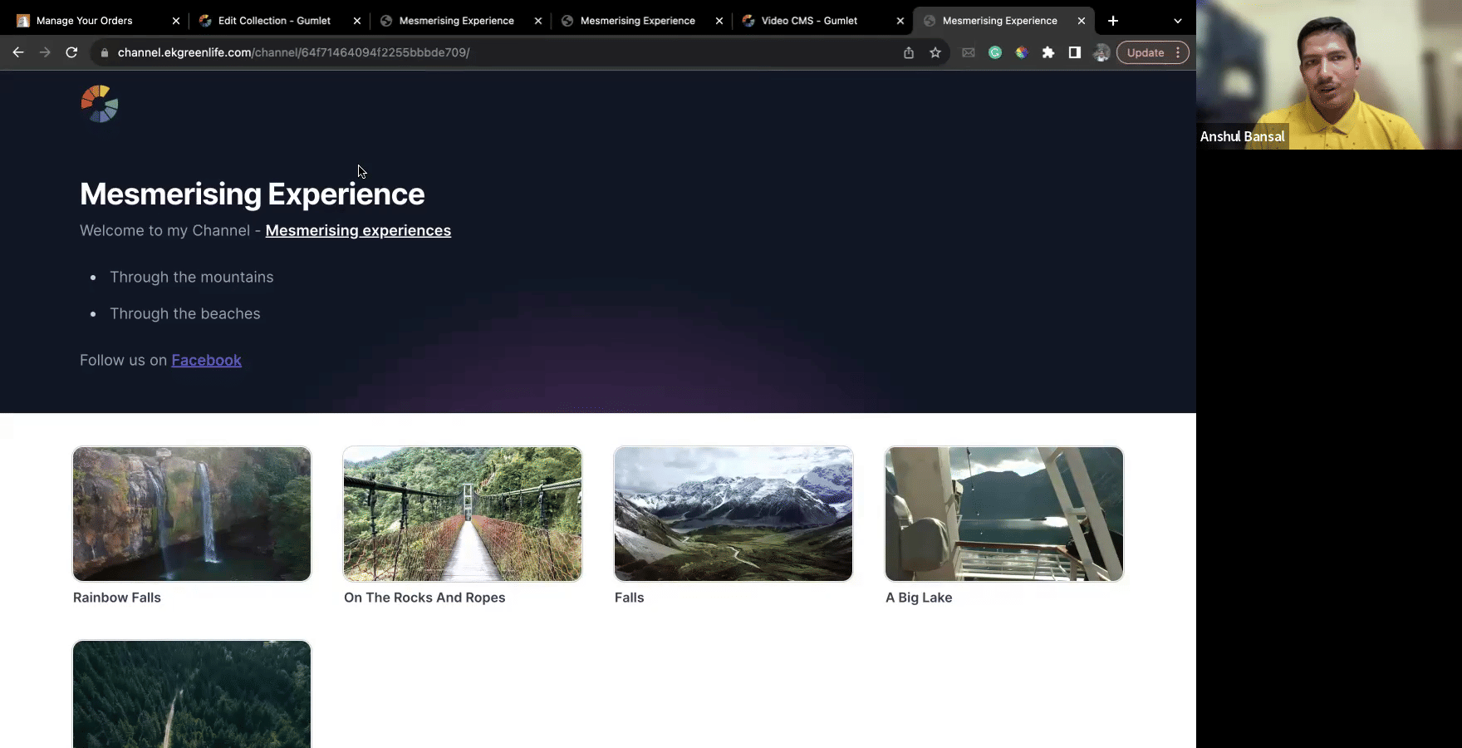Click the Grammarly extension icon
This screenshot has width=1462, height=748.
click(995, 52)
